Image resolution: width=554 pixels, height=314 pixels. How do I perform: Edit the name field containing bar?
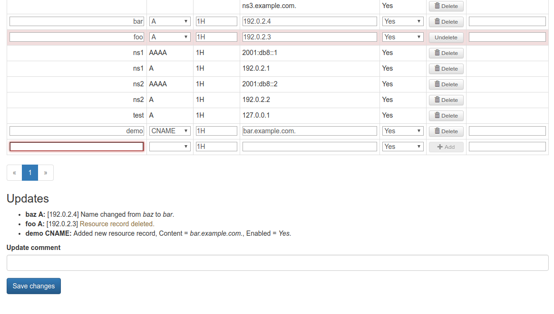click(x=77, y=21)
